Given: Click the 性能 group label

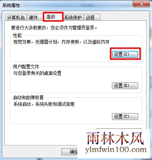Looking at the screenshot, I should [17, 35].
